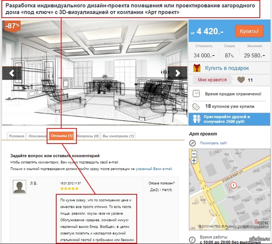Click the heart icon next to 11

(x=241, y=80)
